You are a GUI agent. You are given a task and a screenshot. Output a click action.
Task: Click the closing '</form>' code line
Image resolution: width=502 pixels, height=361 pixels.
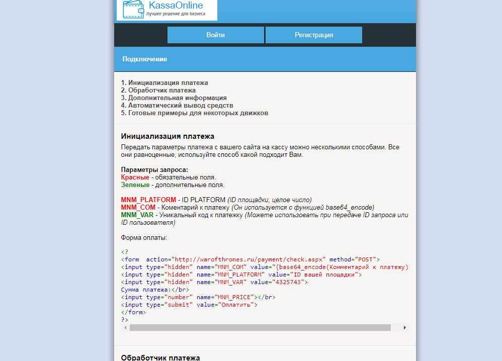coord(133,312)
